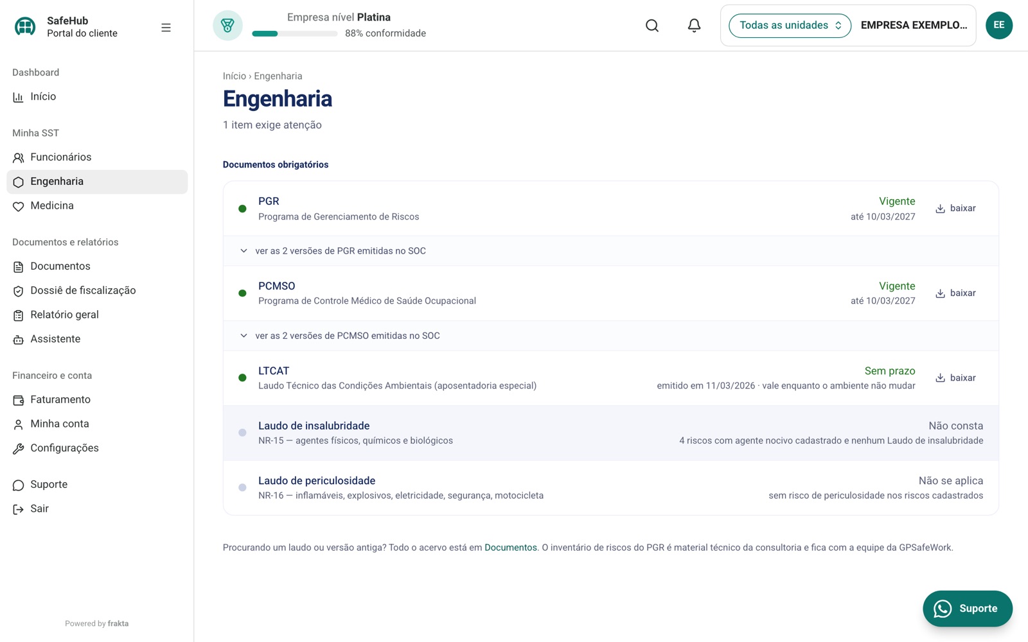
Task: Open Faturamento section
Action: click(97, 400)
